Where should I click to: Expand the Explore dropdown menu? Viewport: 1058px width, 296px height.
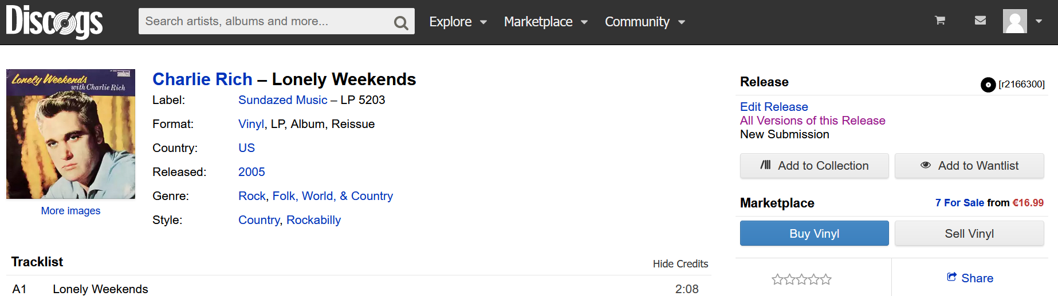tap(458, 22)
